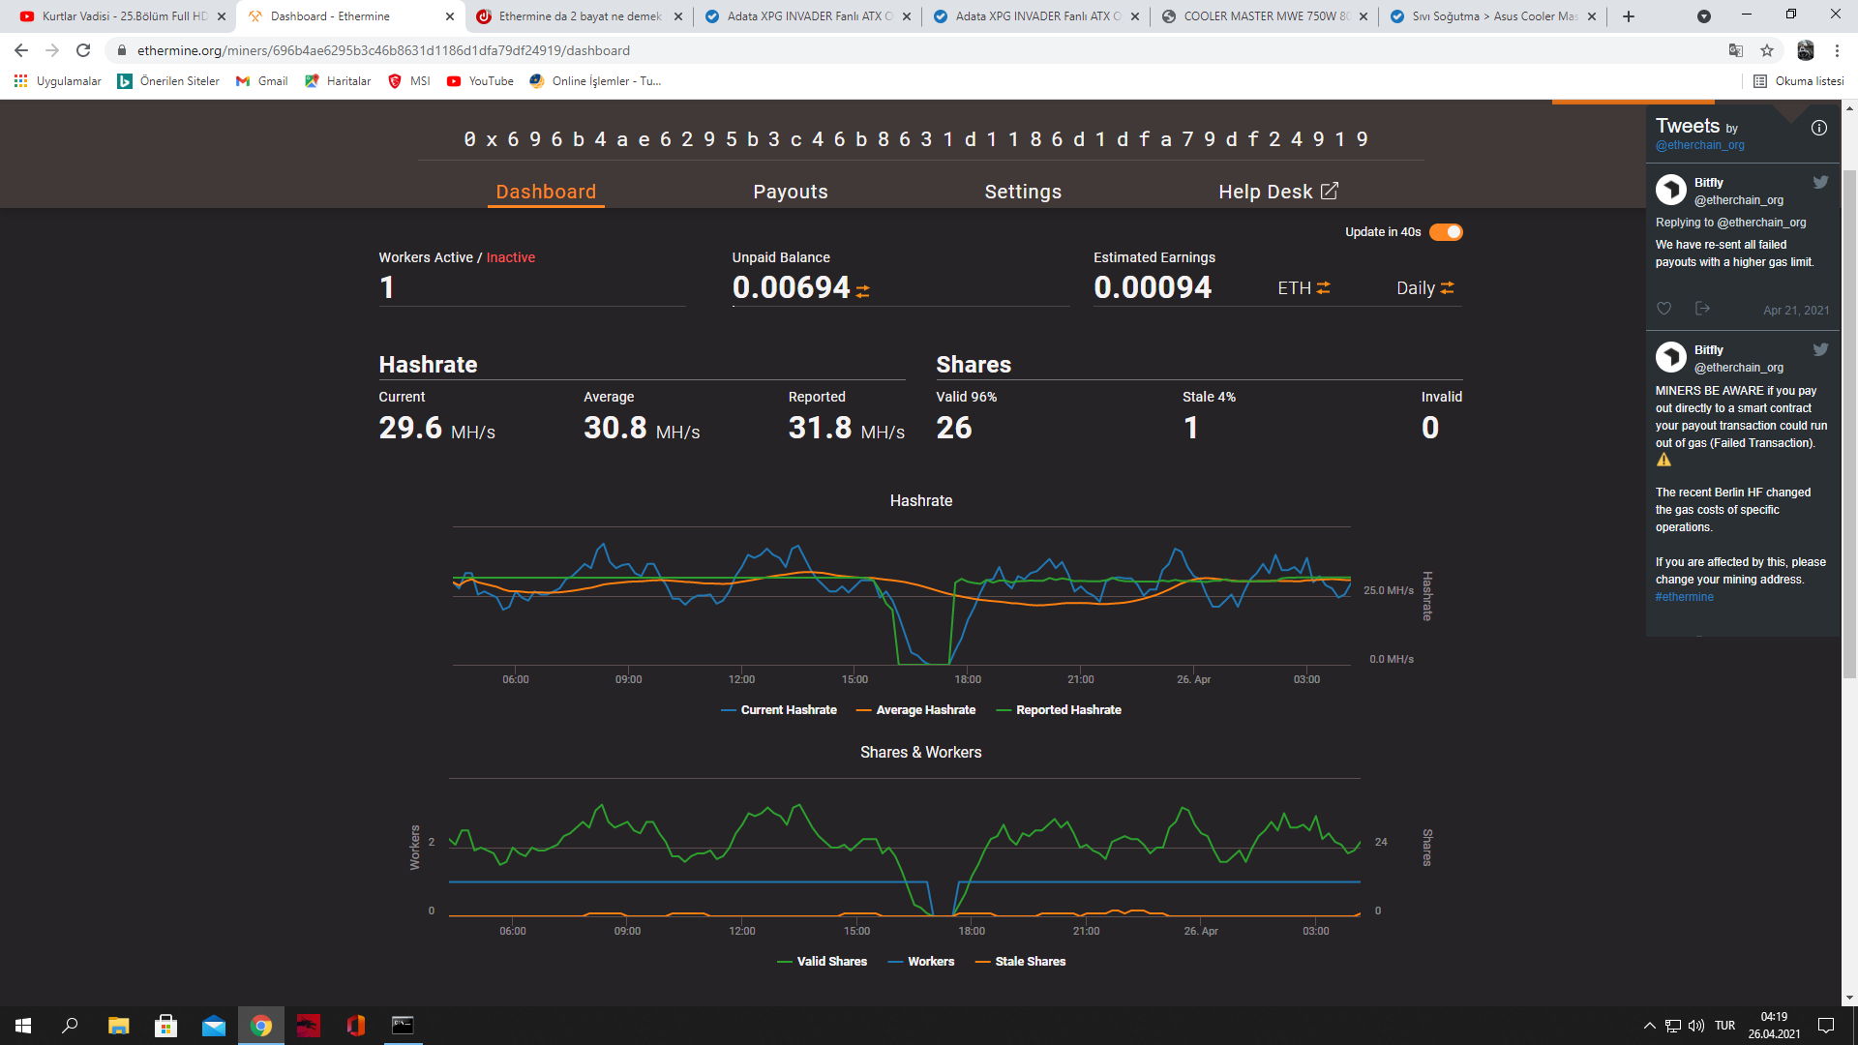1858x1045 pixels.
Task: Click the Google Translate icon in address bar
Action: click(x=1735, y=50)
